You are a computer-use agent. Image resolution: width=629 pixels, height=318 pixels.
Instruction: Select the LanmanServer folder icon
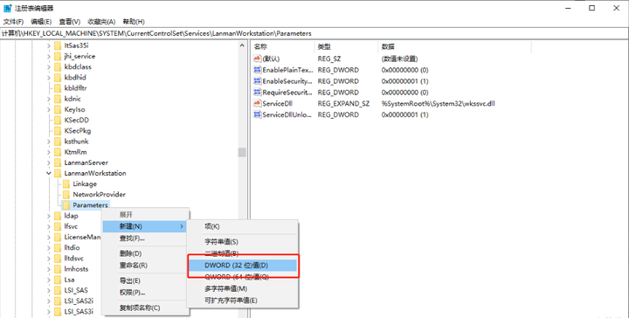pyautogui.click(x=58, y=162)
